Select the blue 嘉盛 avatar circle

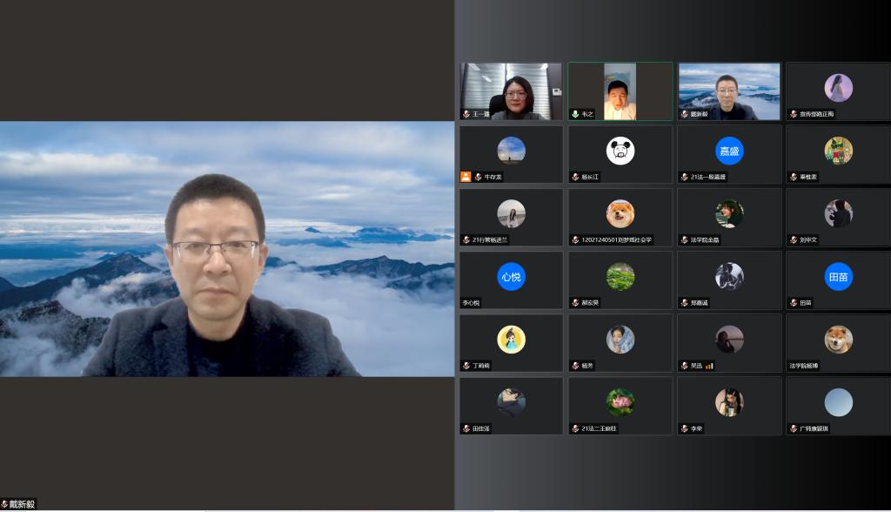pos(729,152)
